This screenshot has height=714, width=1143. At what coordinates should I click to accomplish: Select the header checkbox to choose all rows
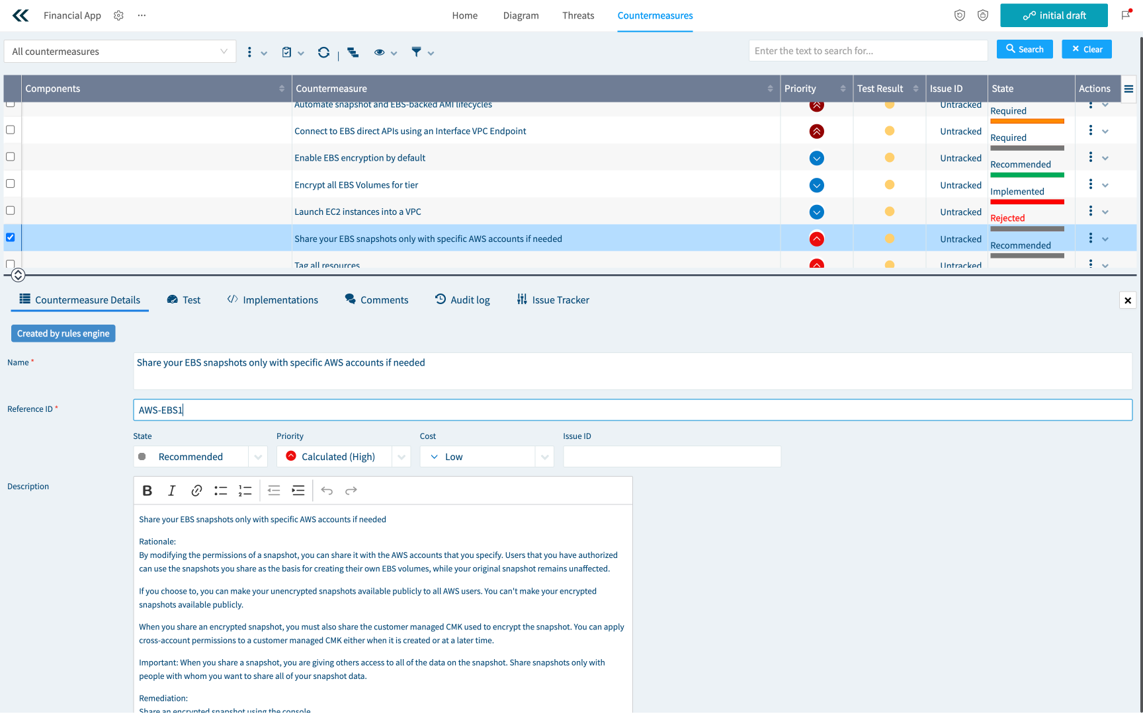(x=11, y=88)
